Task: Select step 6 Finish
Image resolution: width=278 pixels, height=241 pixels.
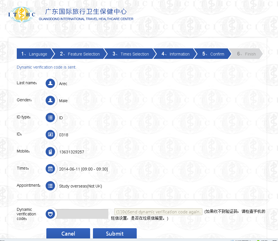Action: point(246,54)
